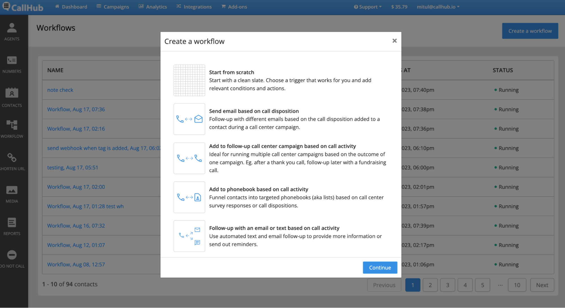
Task: Click the Follow-up with an email or text title
Action: tap(274, 228)
